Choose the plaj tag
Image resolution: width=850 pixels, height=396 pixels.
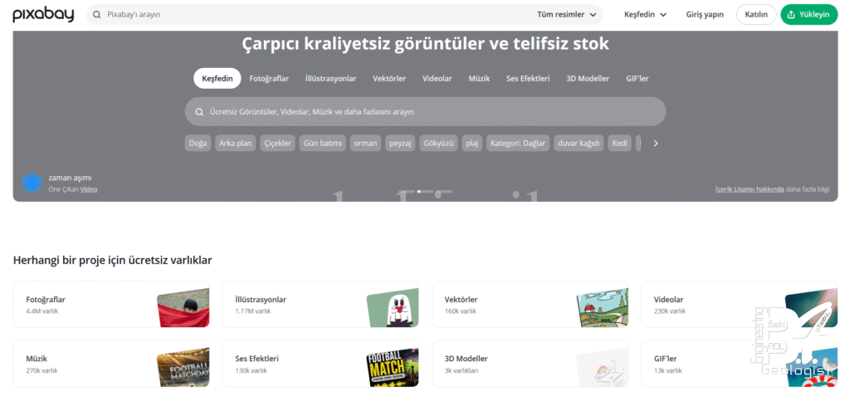(x=472, y=144)
